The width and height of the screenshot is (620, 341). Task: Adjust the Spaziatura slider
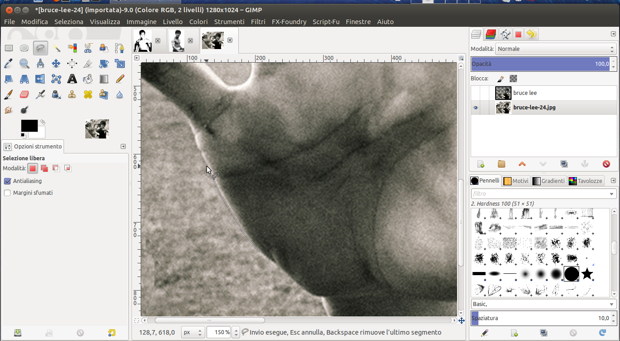540,318
